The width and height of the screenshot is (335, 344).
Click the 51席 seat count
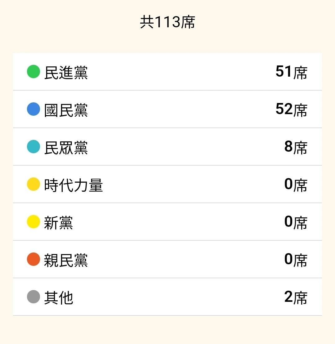coord(291,72)
